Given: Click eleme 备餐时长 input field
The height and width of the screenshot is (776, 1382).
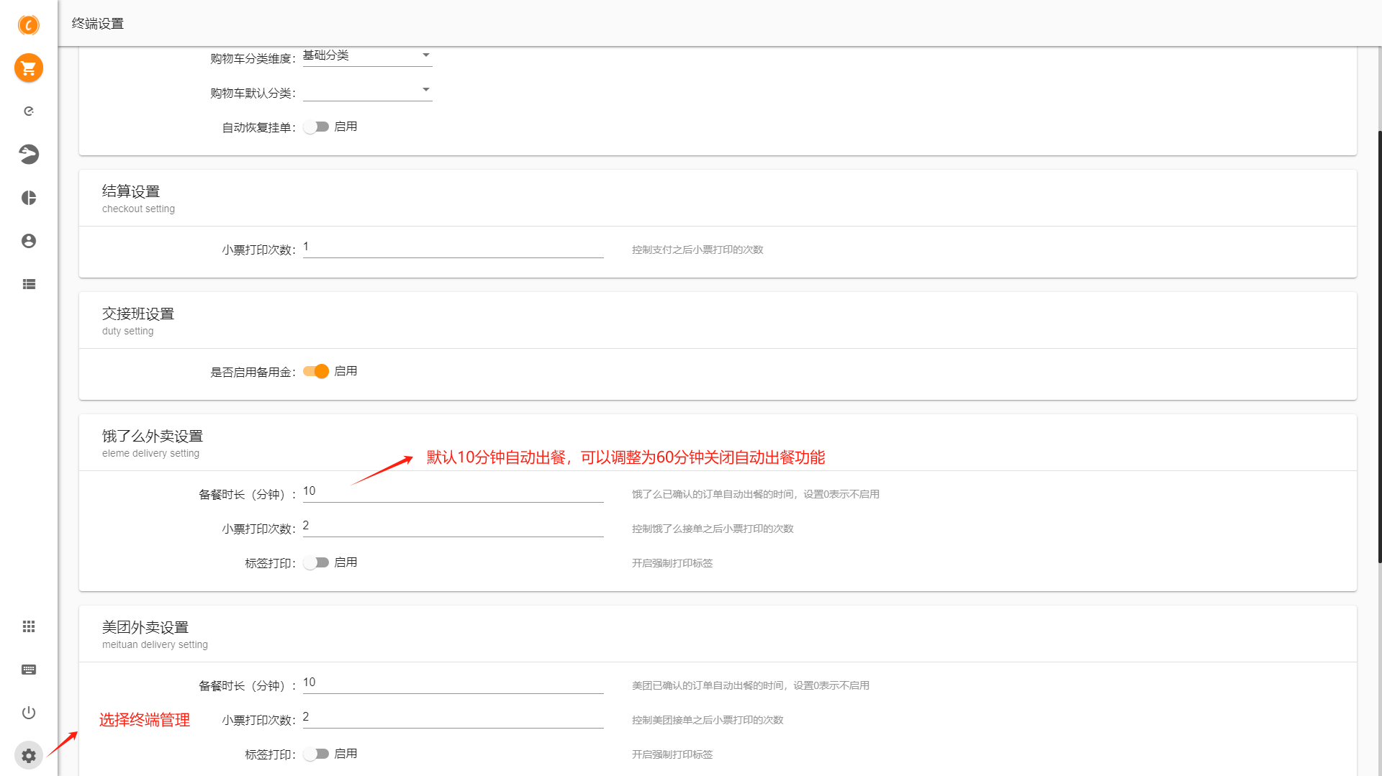Looking at the screenshot, I should [453, 493].
